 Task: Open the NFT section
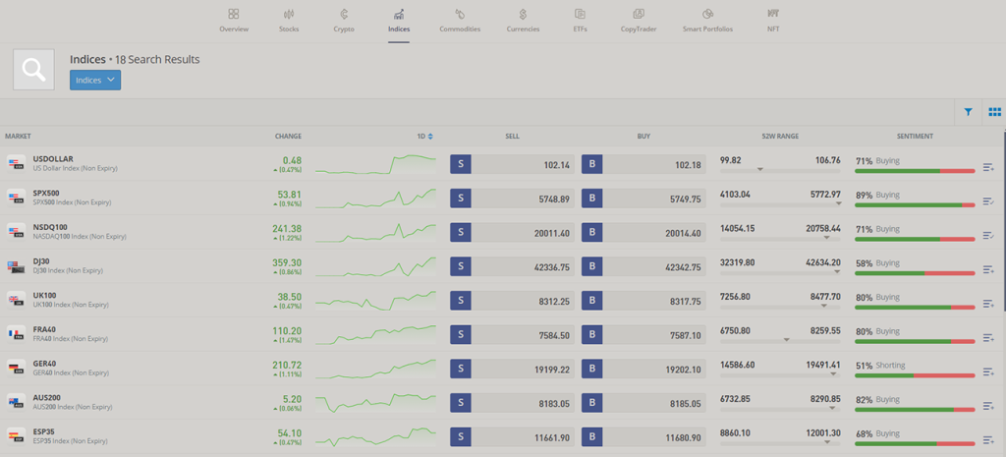click(x=773, y=21)
